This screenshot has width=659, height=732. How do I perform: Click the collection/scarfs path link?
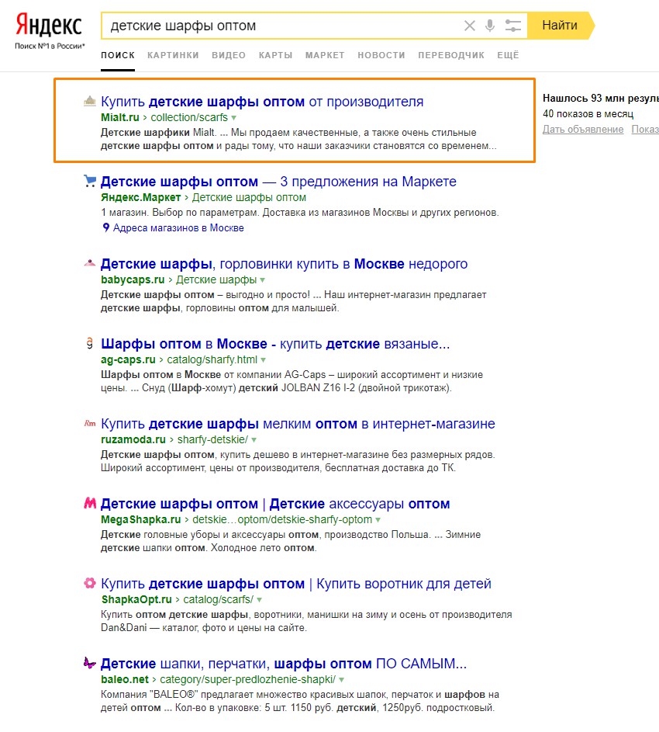pos(189,117)
